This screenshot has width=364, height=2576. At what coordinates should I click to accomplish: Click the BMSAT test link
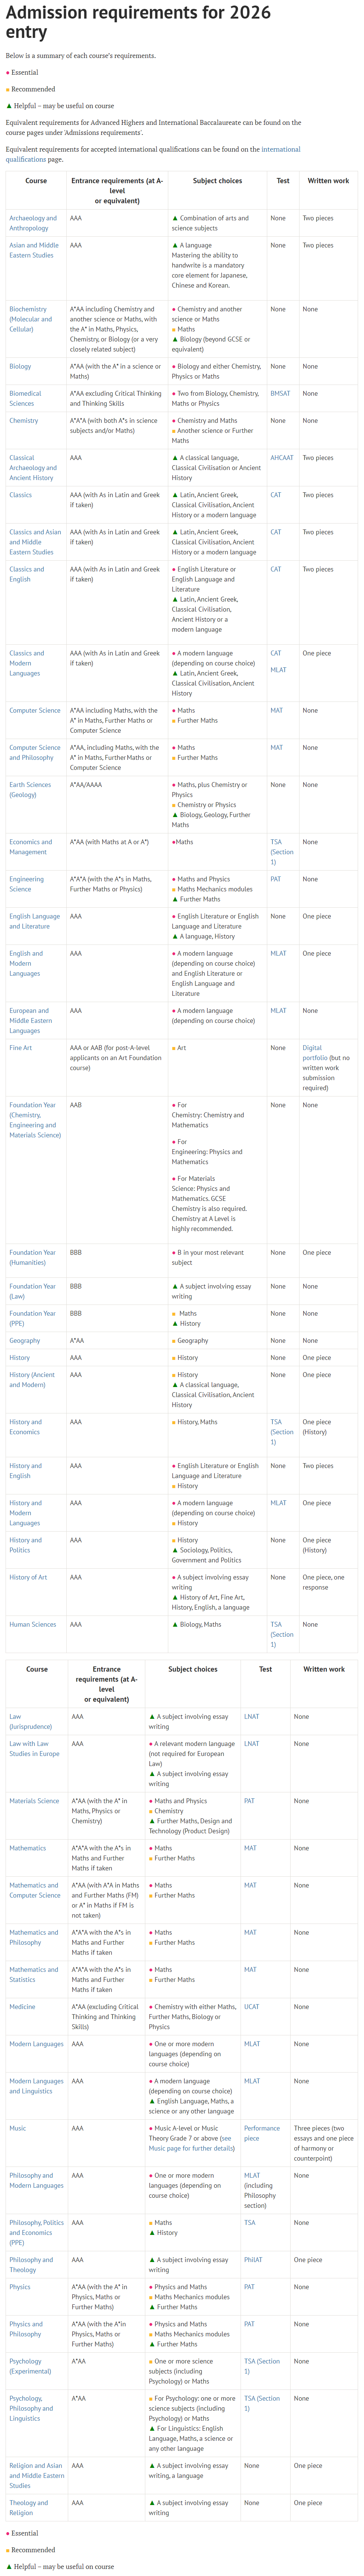point(280,393)
